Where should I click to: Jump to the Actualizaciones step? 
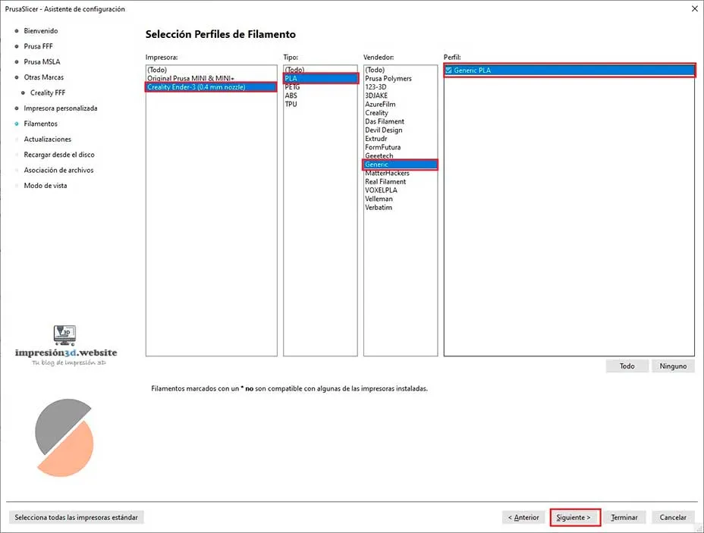(47, 139)
